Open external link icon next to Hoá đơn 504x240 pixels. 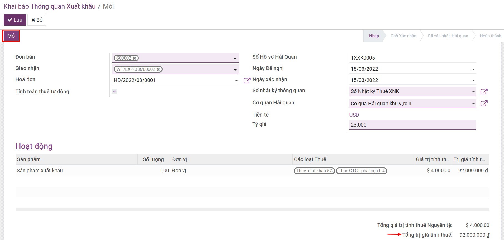tap(247, 81)
